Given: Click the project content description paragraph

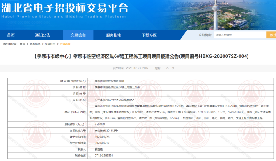Looking at the screenshot, I should click(x=181, y=112).
